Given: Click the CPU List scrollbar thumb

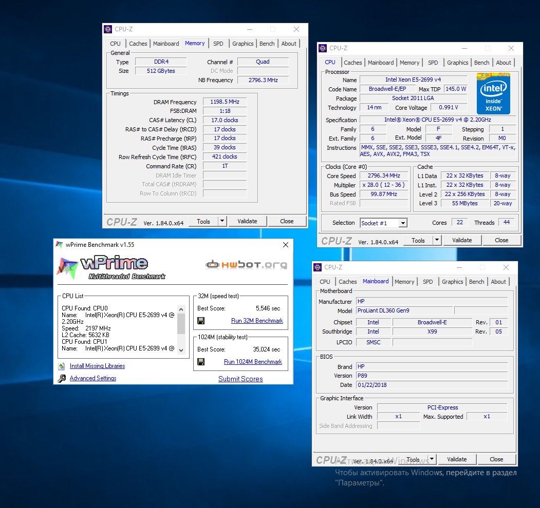Looking at the screenshot, I should (x=181, y=324).
